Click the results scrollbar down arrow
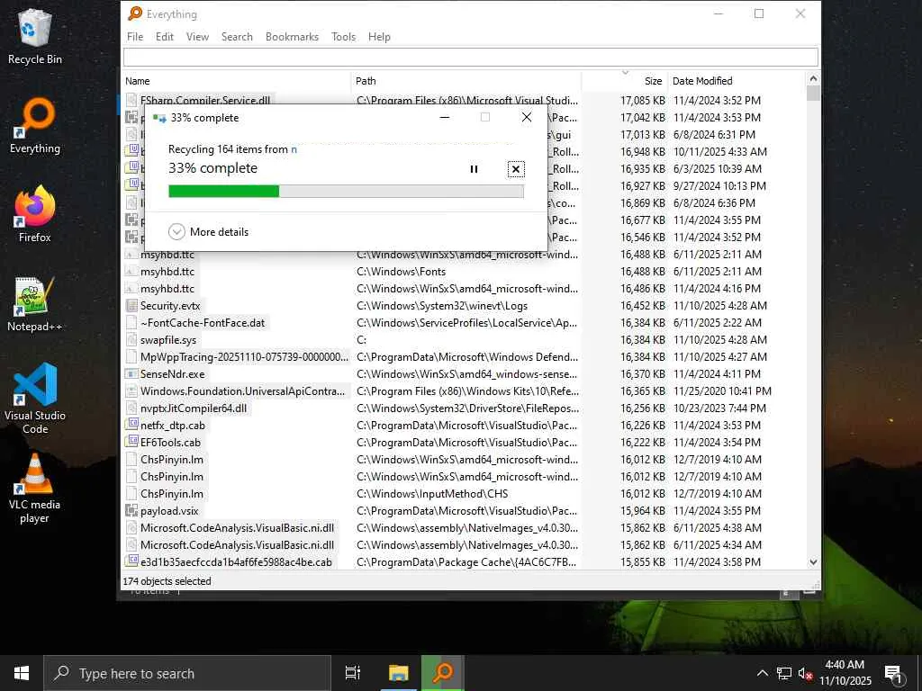922x691 pixels. tap(813, 561)
